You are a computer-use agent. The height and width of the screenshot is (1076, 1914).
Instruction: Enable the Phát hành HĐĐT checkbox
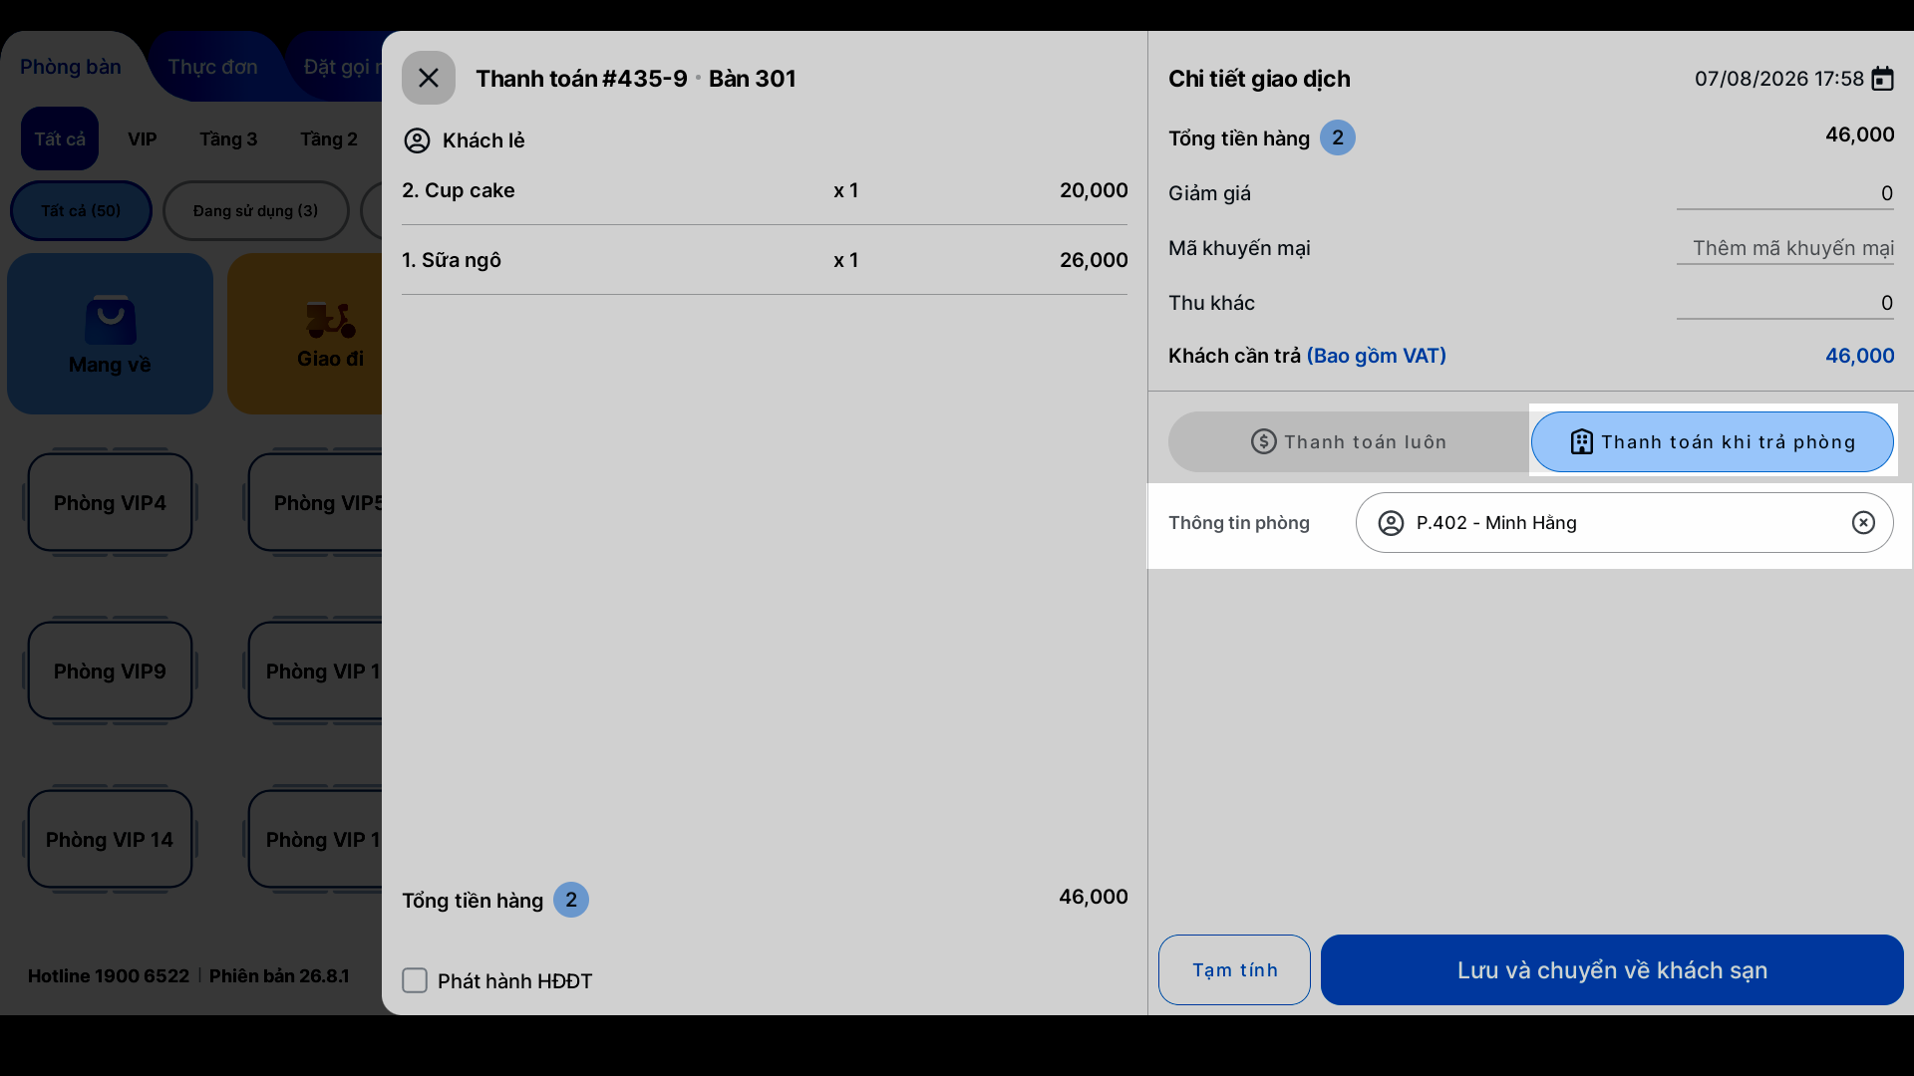tap(415, 980)
